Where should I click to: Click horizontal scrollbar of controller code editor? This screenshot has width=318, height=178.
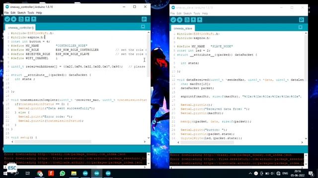click(x=53, y=142)
